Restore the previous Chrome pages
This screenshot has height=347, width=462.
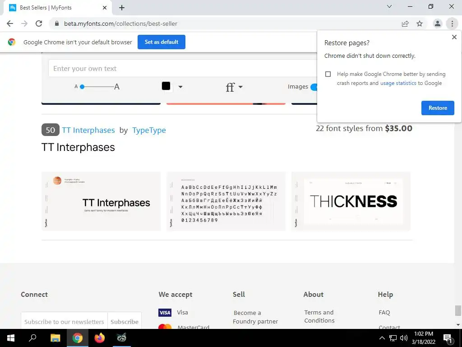pyautogui.click(x=438, y=108)
